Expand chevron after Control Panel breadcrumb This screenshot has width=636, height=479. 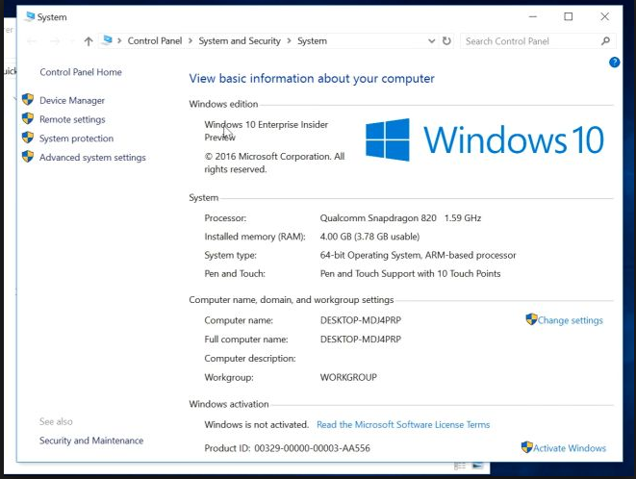191,41
